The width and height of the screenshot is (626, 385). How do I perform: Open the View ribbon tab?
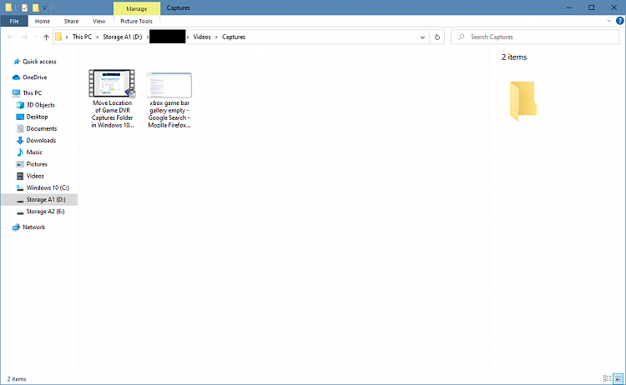click(x=98, y=21)
